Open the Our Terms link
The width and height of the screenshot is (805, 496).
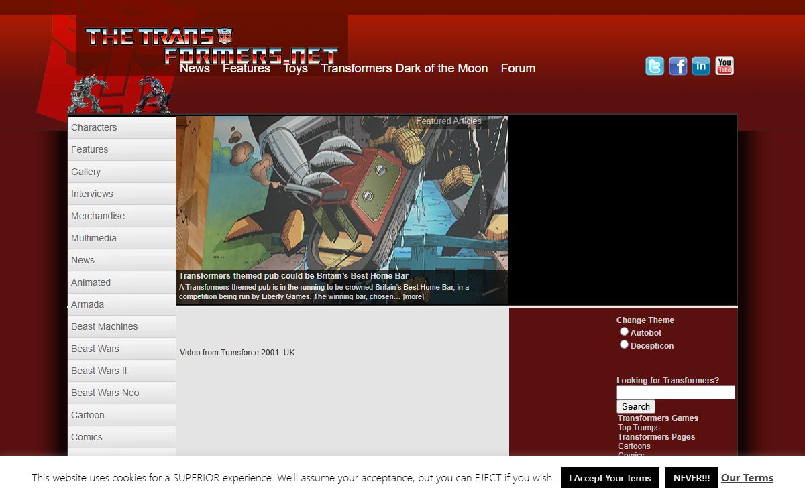[x=747, y=478]
